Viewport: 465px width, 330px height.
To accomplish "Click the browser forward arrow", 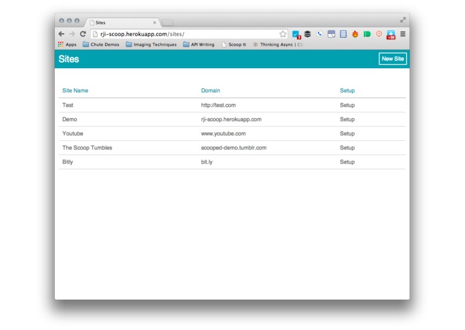I will [x=72, y=34].
